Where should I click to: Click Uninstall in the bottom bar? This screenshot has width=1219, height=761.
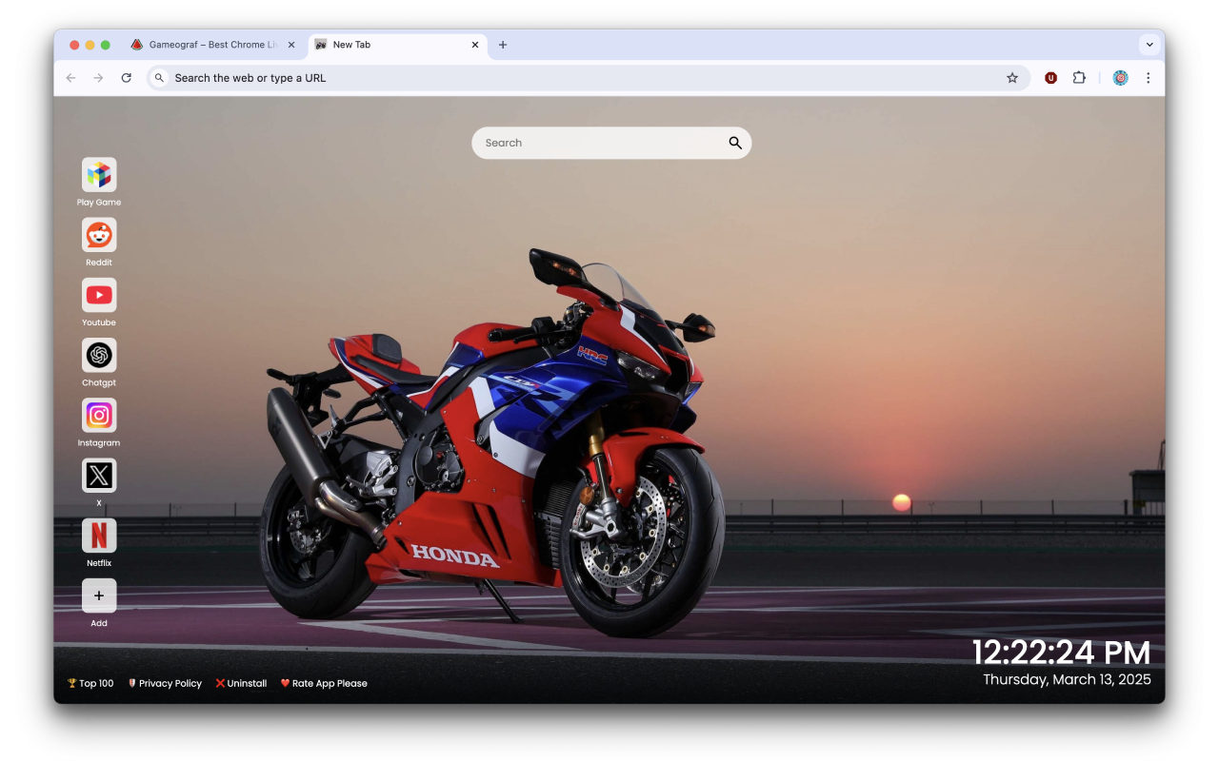pos(241,683)
